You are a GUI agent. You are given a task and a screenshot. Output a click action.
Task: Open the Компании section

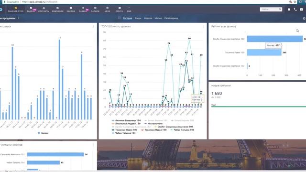(57, 10)
